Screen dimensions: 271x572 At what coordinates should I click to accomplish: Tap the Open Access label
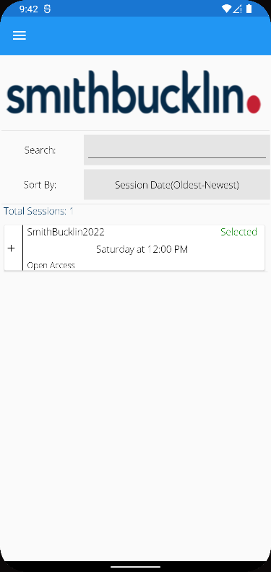(51, 265)
